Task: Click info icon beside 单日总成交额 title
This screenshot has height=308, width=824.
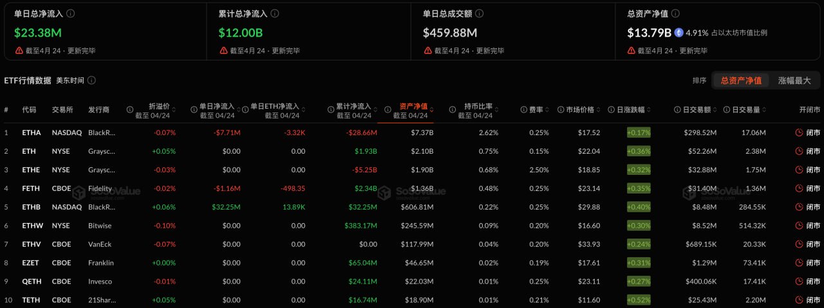Action: point(480,14)
